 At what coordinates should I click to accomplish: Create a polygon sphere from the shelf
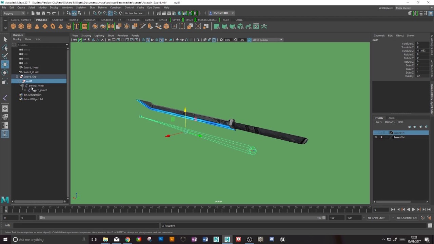[x=13, y=26]
